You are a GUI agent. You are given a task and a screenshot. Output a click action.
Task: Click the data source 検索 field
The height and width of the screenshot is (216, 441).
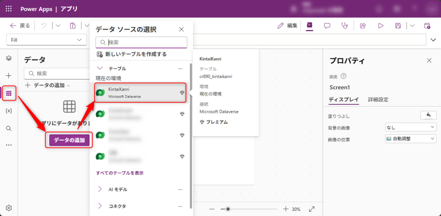click(x=141, y=43)
